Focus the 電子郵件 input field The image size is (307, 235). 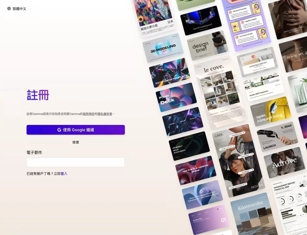coord(76,162)
